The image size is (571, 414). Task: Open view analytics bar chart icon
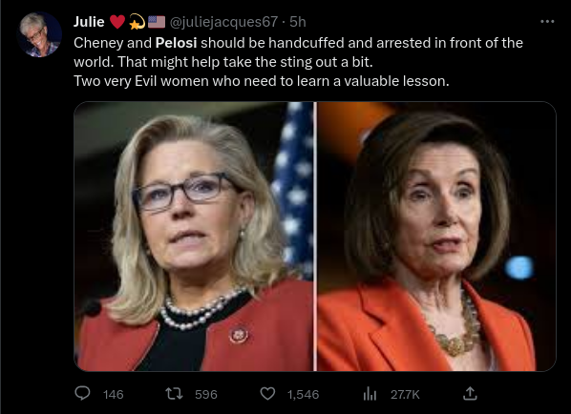click(370, 394)
